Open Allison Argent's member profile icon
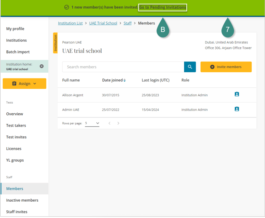 pyautogui.click(x=237, y=94)
